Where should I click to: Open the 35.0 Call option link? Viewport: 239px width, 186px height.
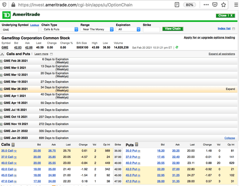[7, 151]
